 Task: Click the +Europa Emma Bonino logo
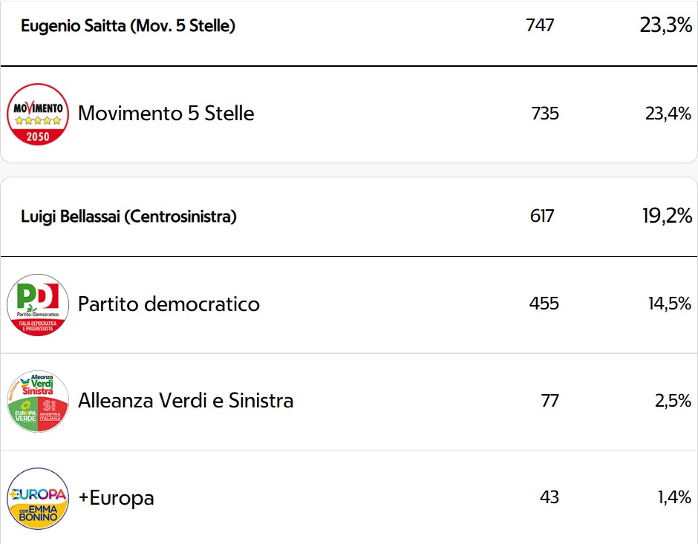(38, 498)
